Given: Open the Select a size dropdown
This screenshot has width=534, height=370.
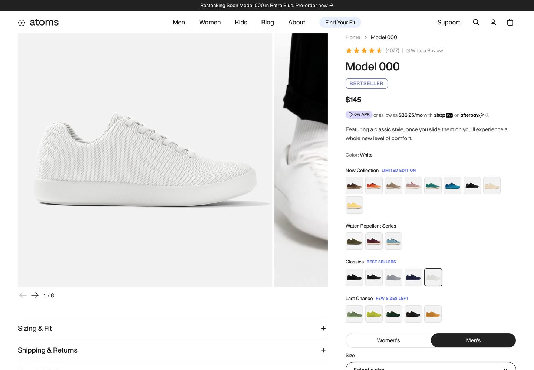Looking at the screenshot, I should 431,366.
